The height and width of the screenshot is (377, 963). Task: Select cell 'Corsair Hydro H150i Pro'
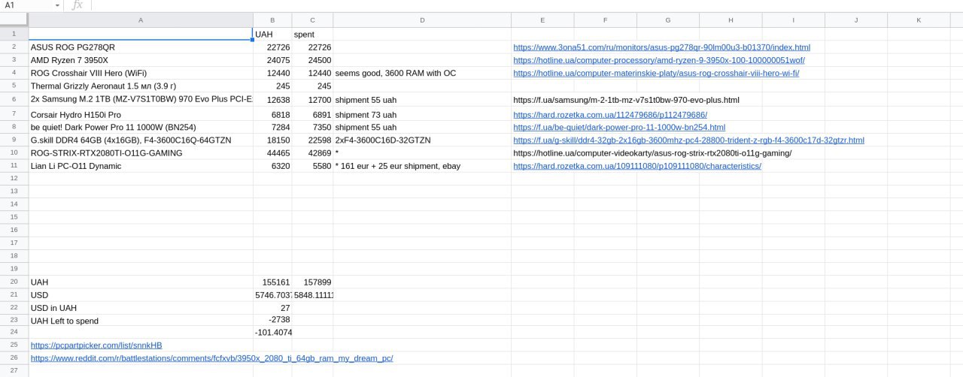[x=141, y=115]
